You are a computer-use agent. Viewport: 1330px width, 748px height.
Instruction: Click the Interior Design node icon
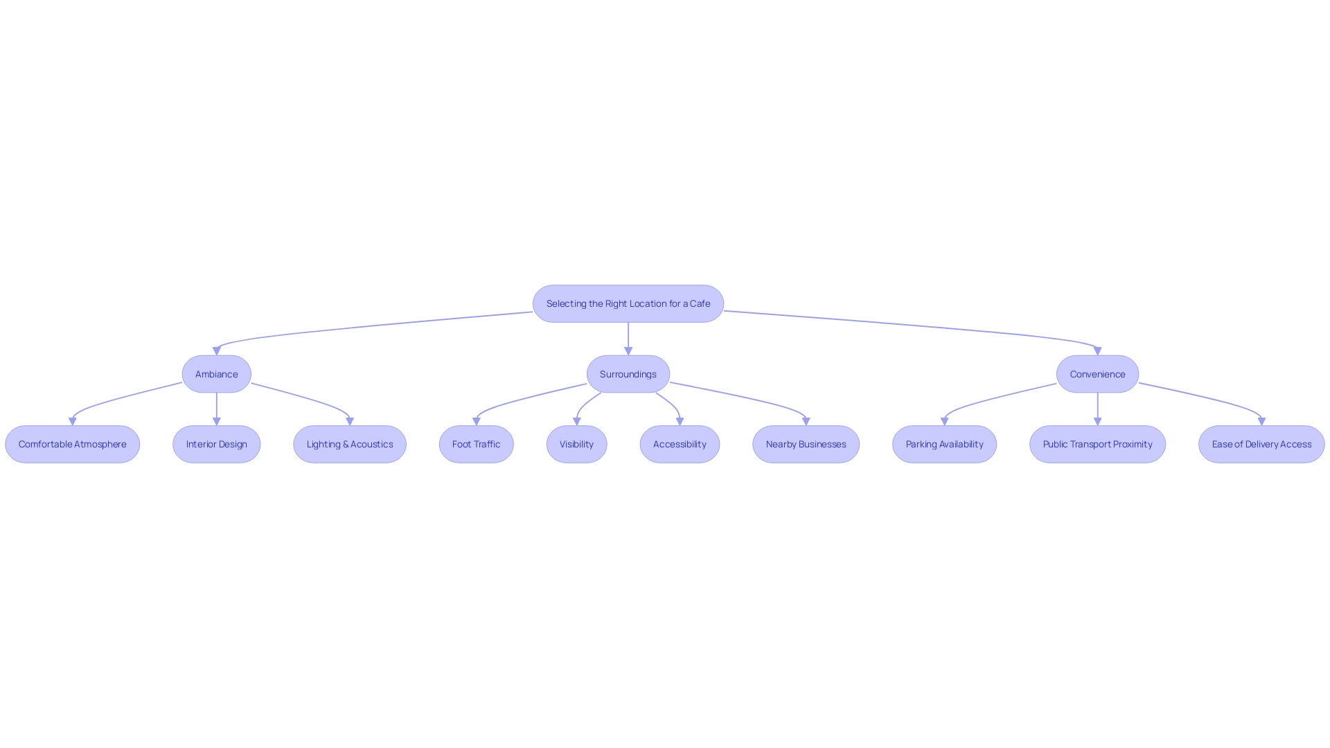coord(215,444)
